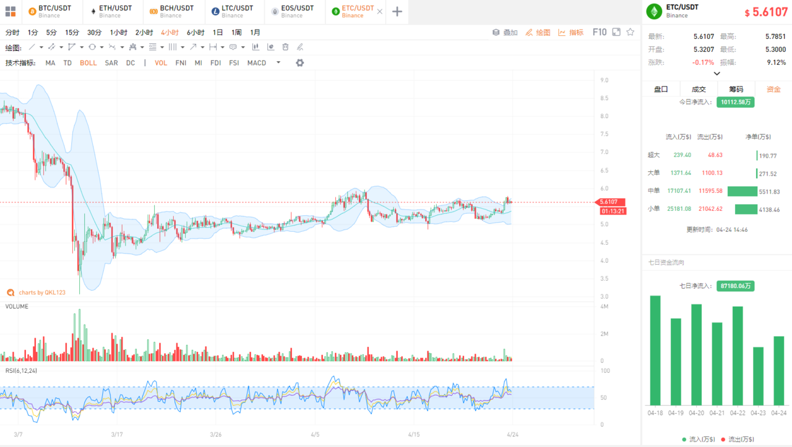Open arrow tool dropdown arrow

(202, 47)
